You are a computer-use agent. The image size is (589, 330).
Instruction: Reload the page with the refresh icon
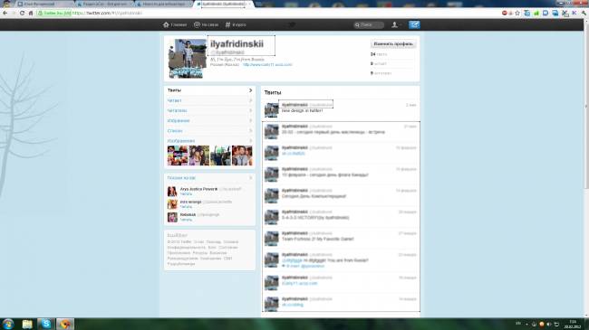22,14
